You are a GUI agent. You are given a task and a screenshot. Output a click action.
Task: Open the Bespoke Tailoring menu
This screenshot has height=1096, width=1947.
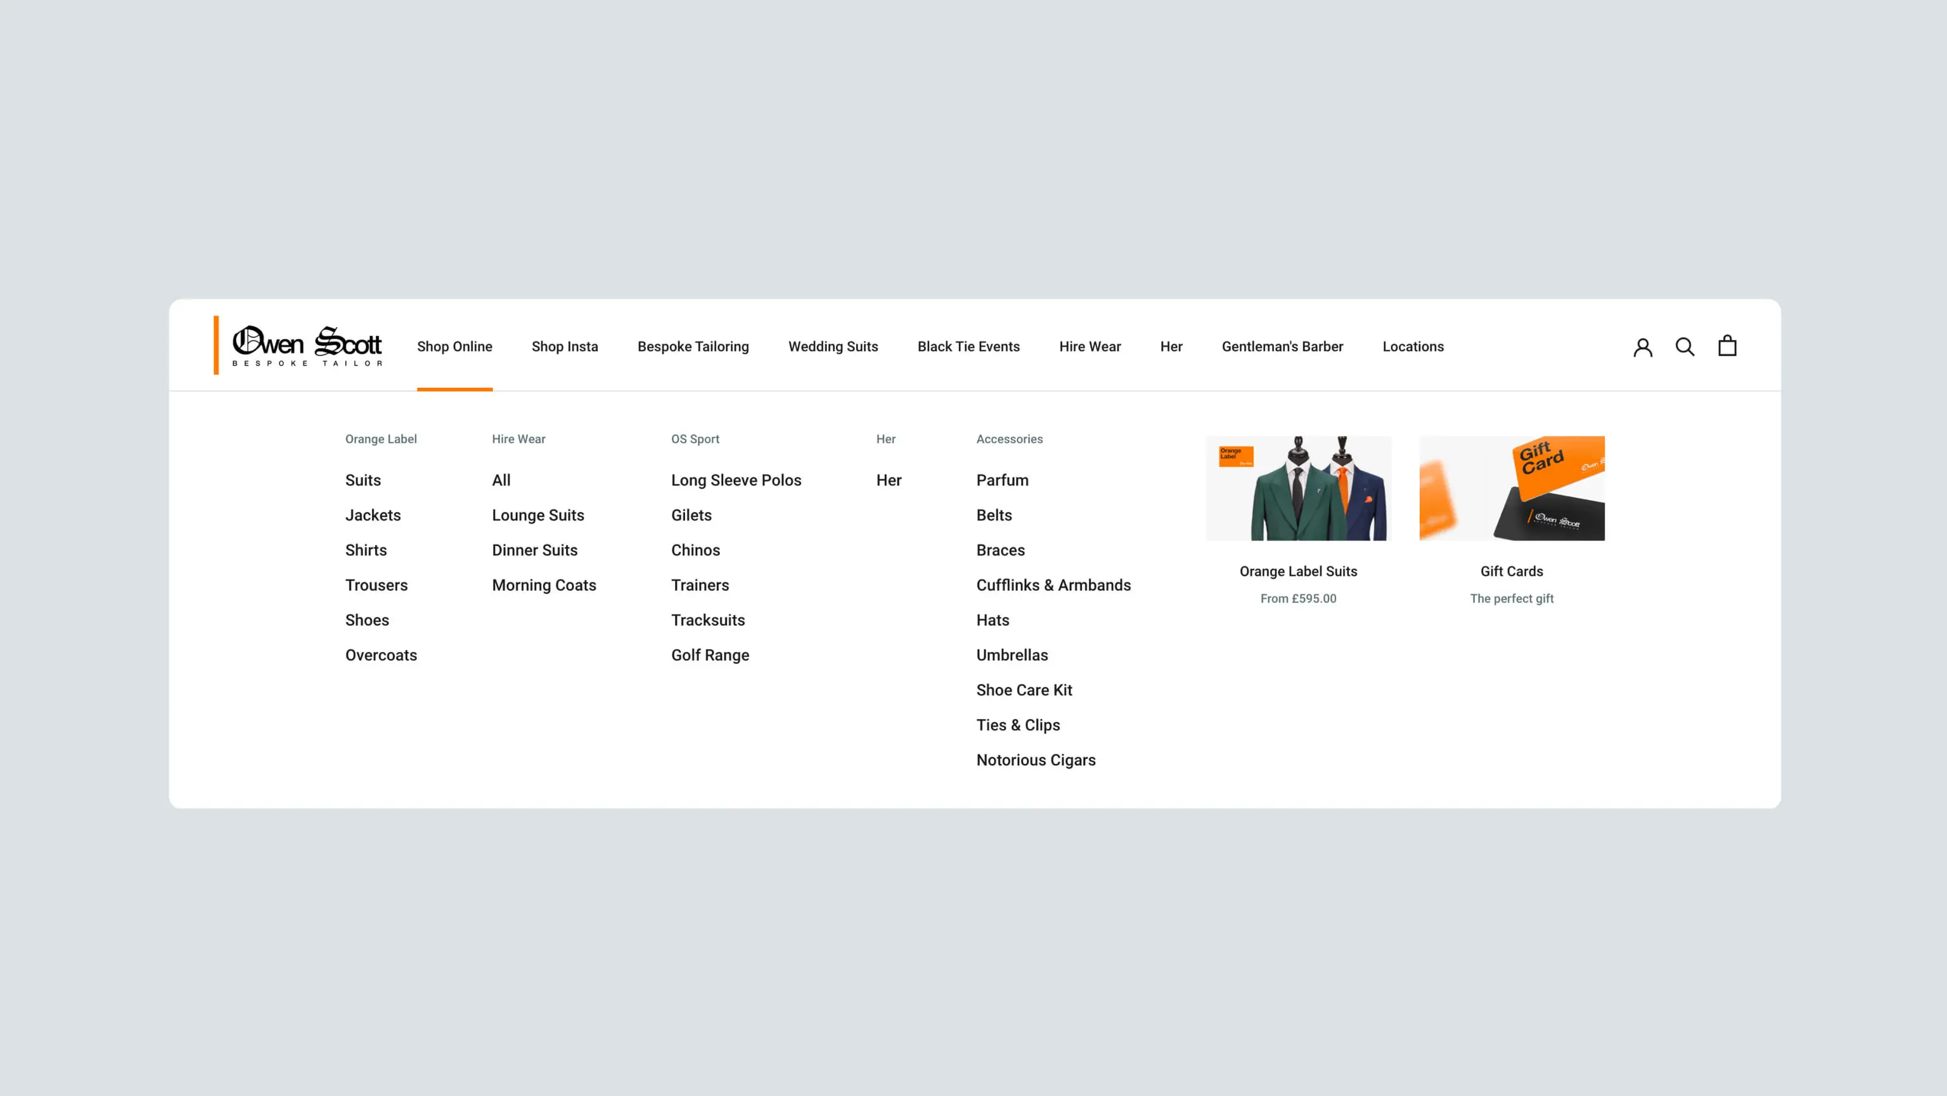[x=692, y=347]
